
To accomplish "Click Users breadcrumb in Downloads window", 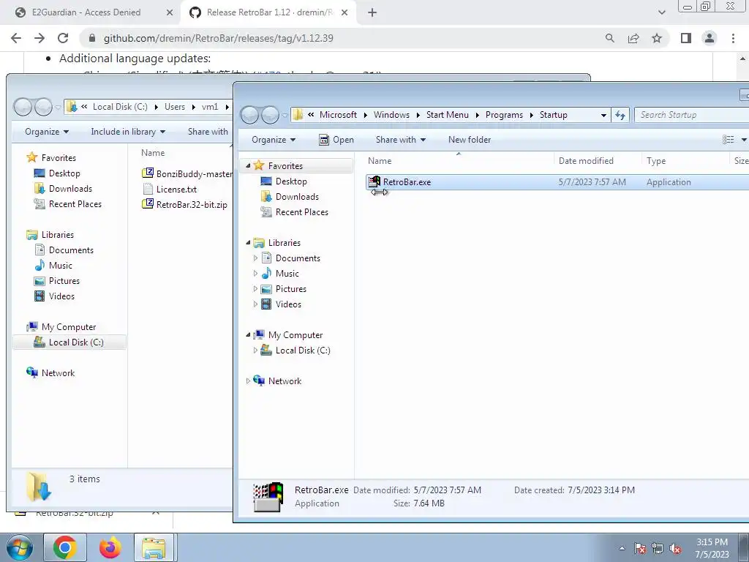I will point(174,107).
